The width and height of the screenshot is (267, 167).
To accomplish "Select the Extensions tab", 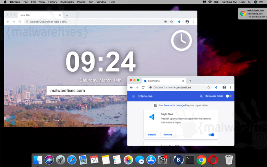I will coord(164,81).
